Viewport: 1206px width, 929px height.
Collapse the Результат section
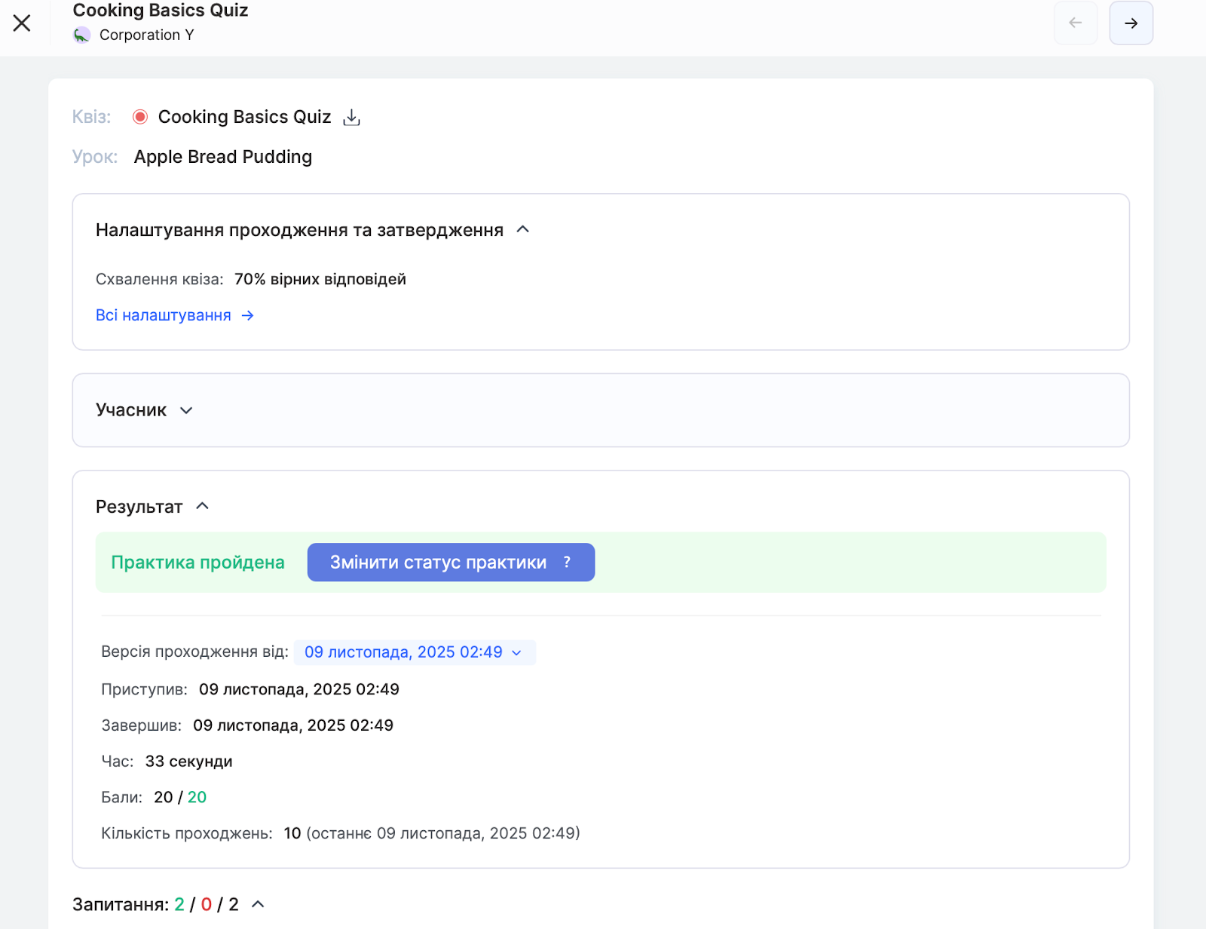tap(202, 507)
